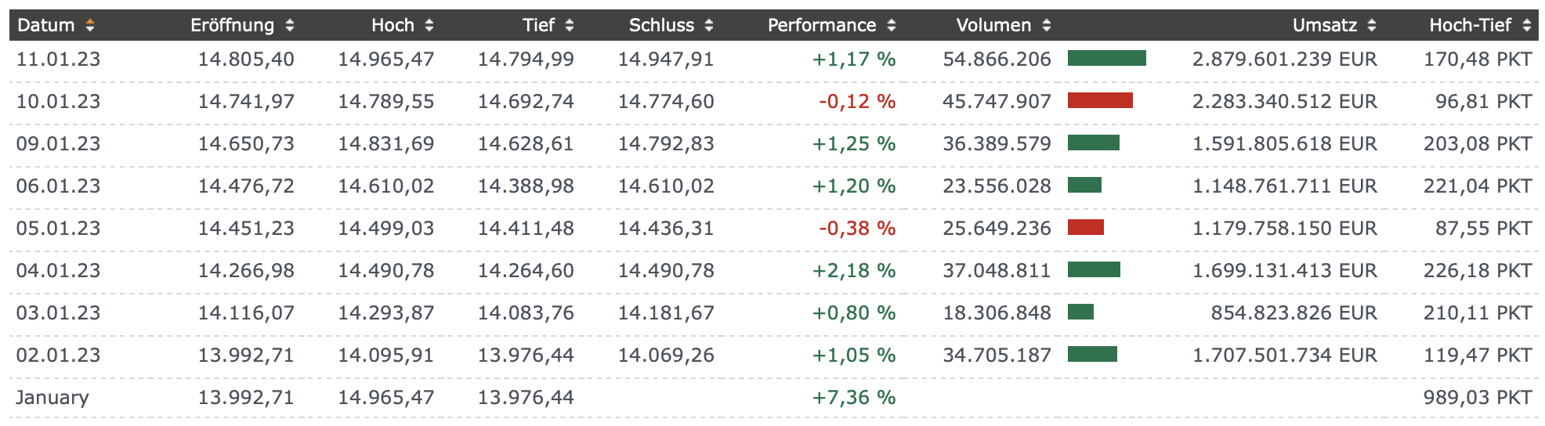The width and height of the screenshot is (1545, 426).
Task: Click the Umsatz sort arrows icon
Action: (x=1372, y=26)
